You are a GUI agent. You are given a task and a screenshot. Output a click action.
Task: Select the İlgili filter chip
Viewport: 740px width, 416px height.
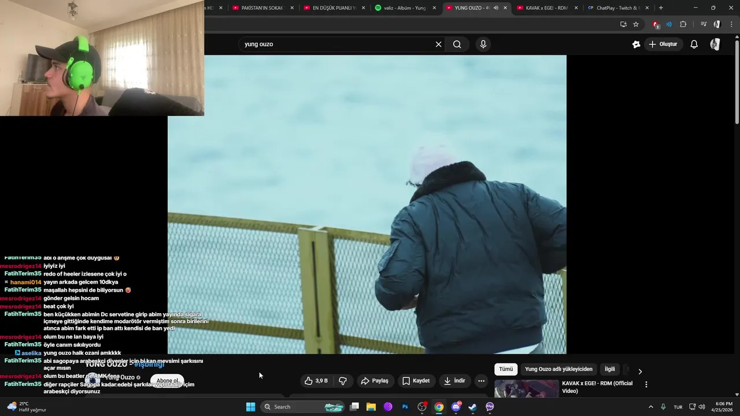pyautogui.click(x=610, y=369)
